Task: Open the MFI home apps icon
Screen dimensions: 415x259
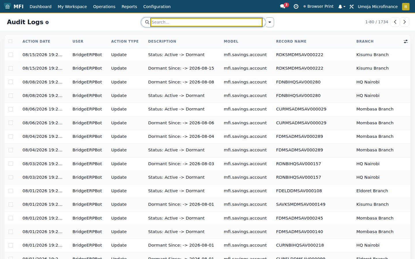Action: [x=7, y=6]
